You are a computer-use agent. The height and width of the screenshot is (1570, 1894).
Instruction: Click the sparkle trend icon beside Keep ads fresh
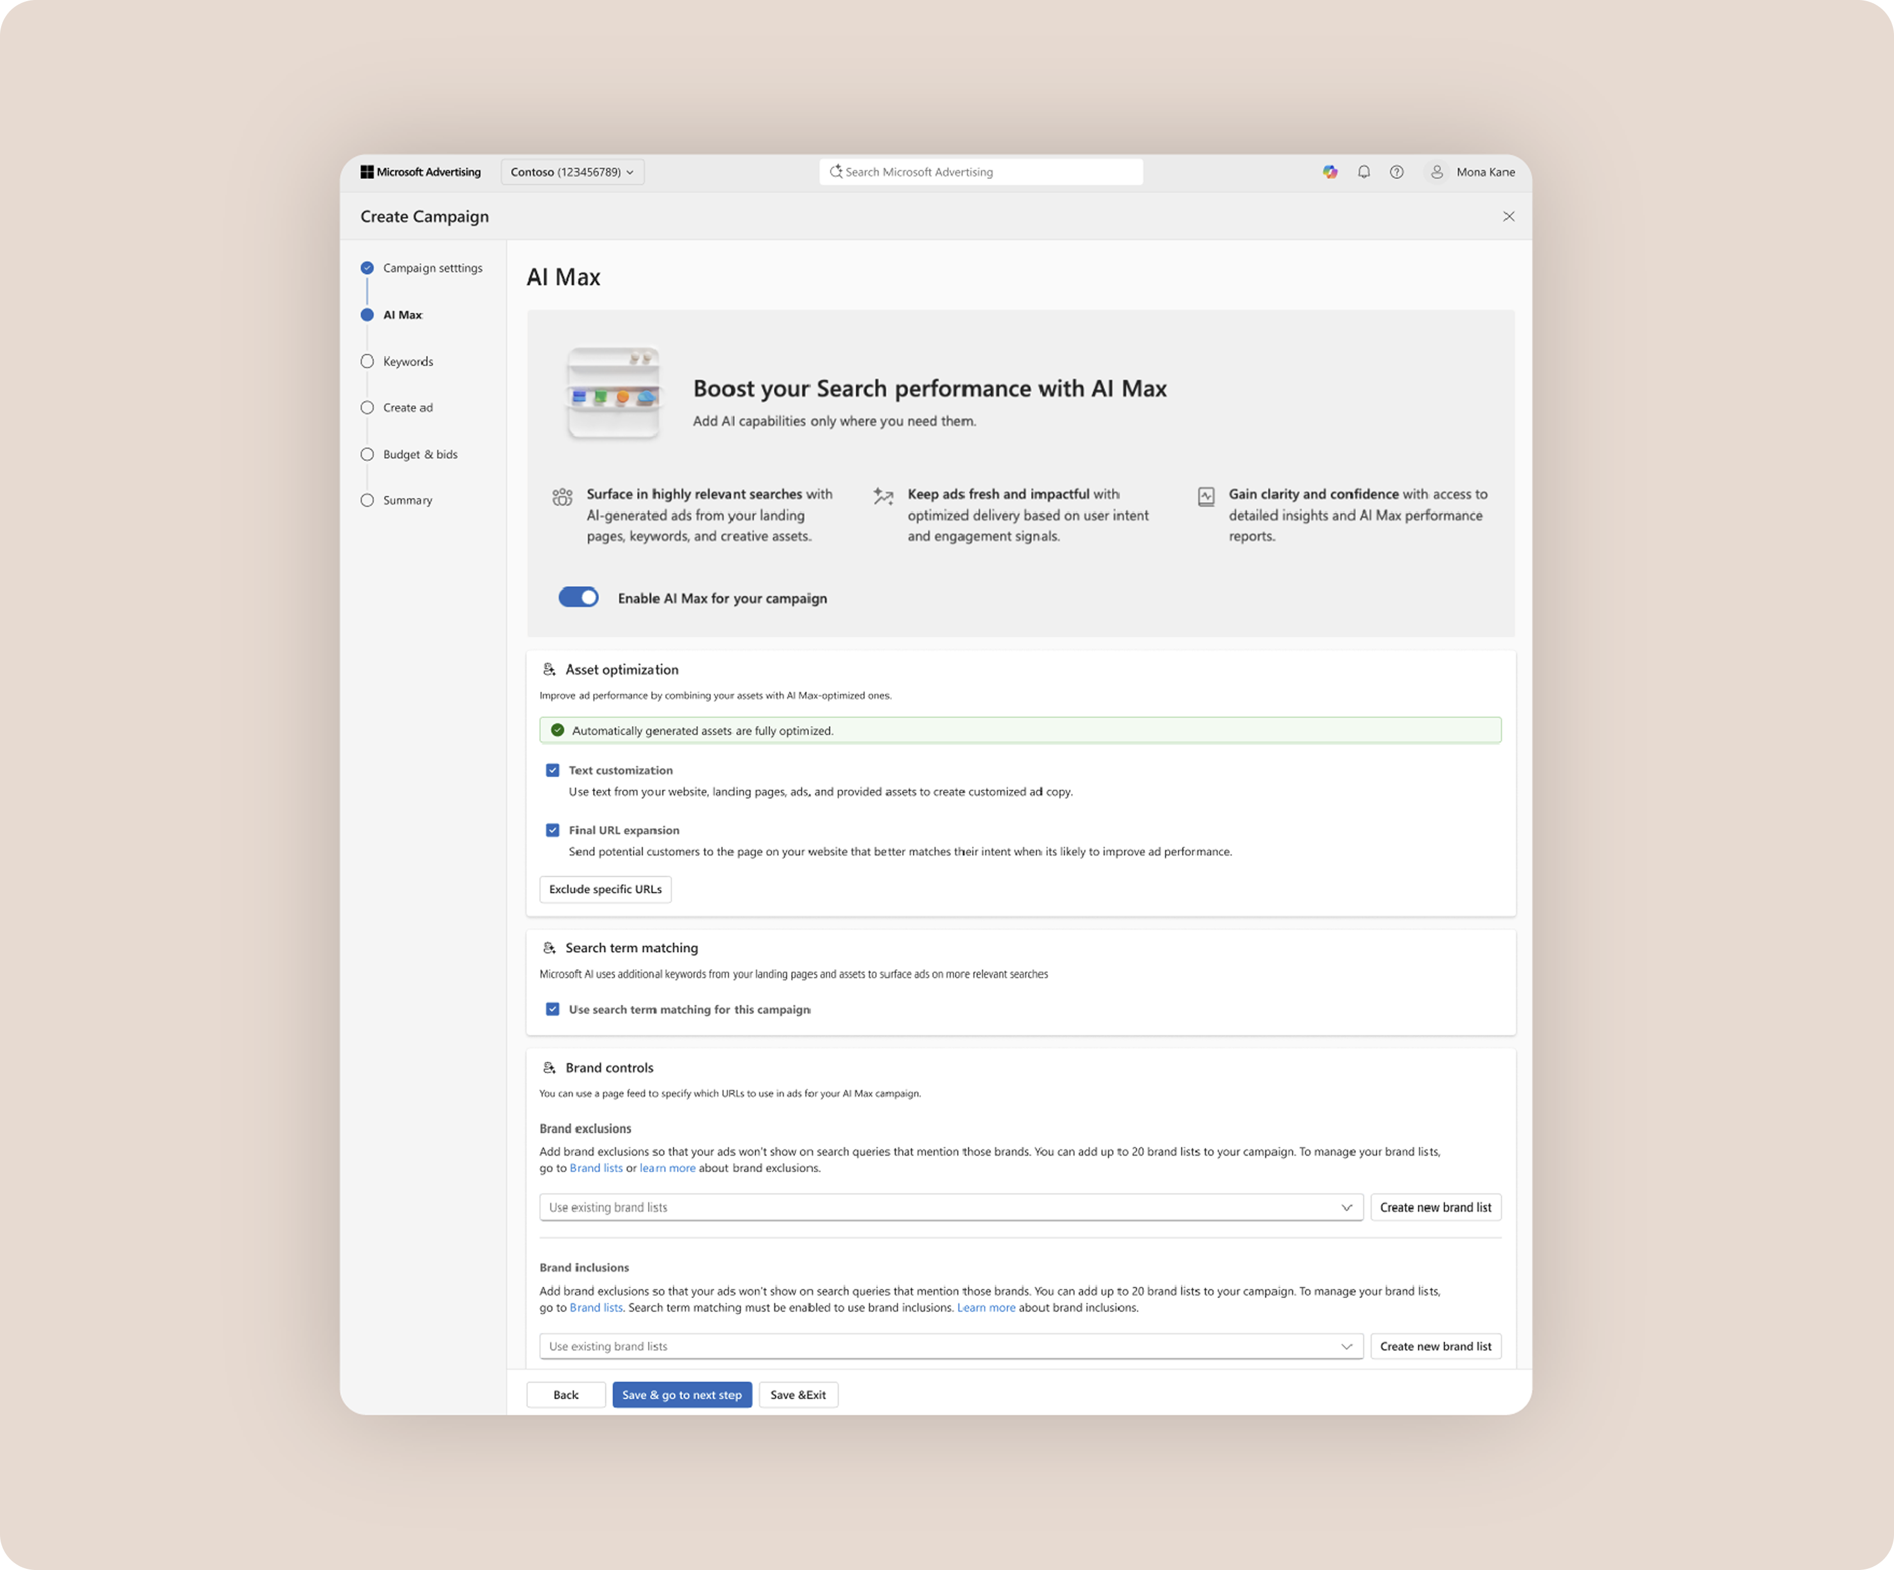coord(883,497)
